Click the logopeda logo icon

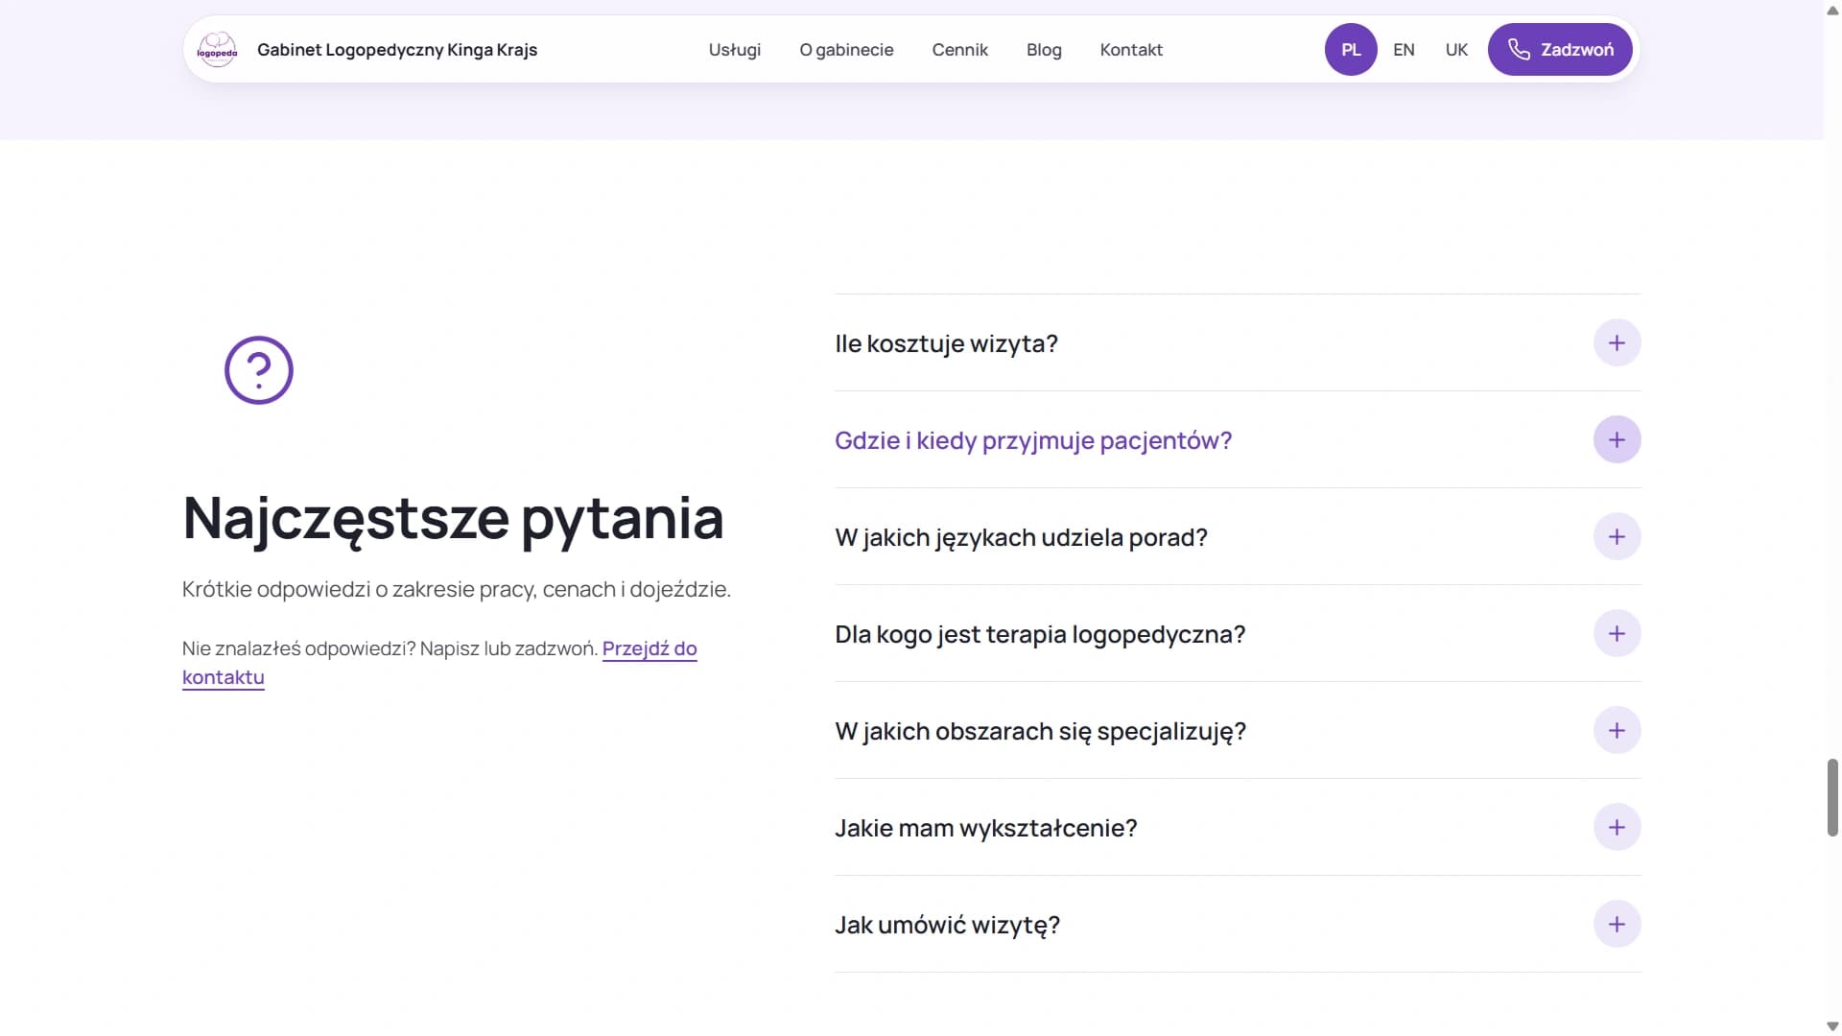pyautogui.click(x=217, y=49)
